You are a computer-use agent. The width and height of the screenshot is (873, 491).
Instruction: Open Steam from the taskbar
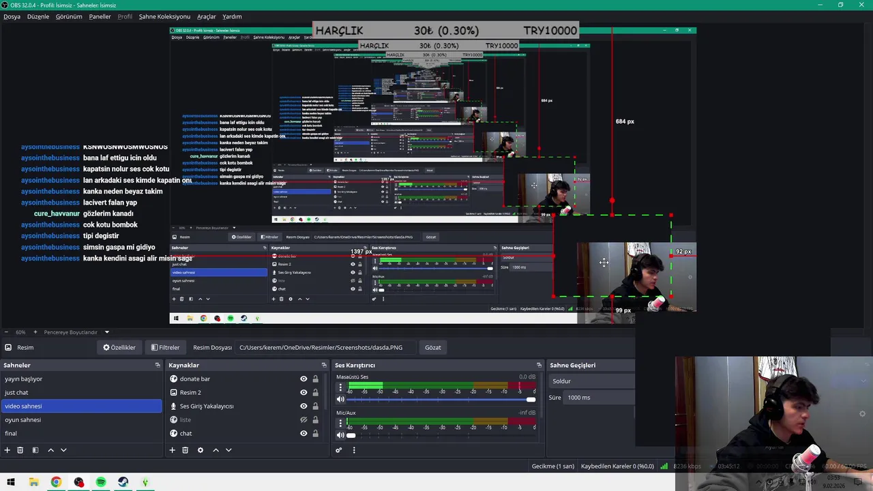click(123, 482)
